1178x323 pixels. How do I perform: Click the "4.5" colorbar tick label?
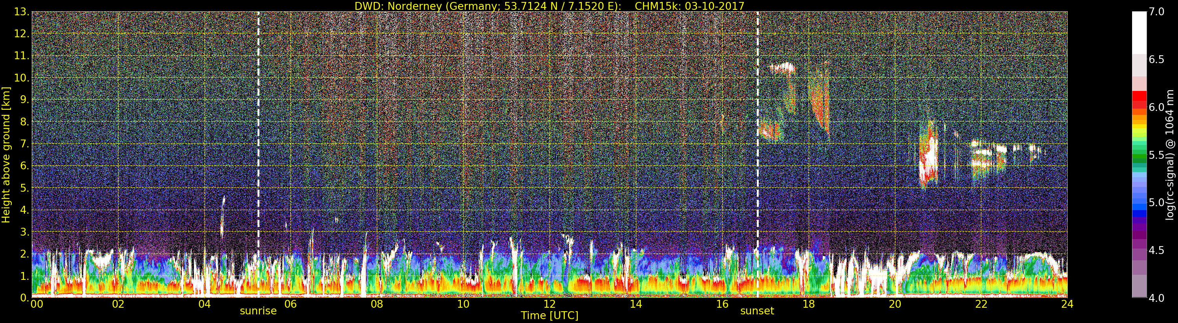[x=1156, y=250]
